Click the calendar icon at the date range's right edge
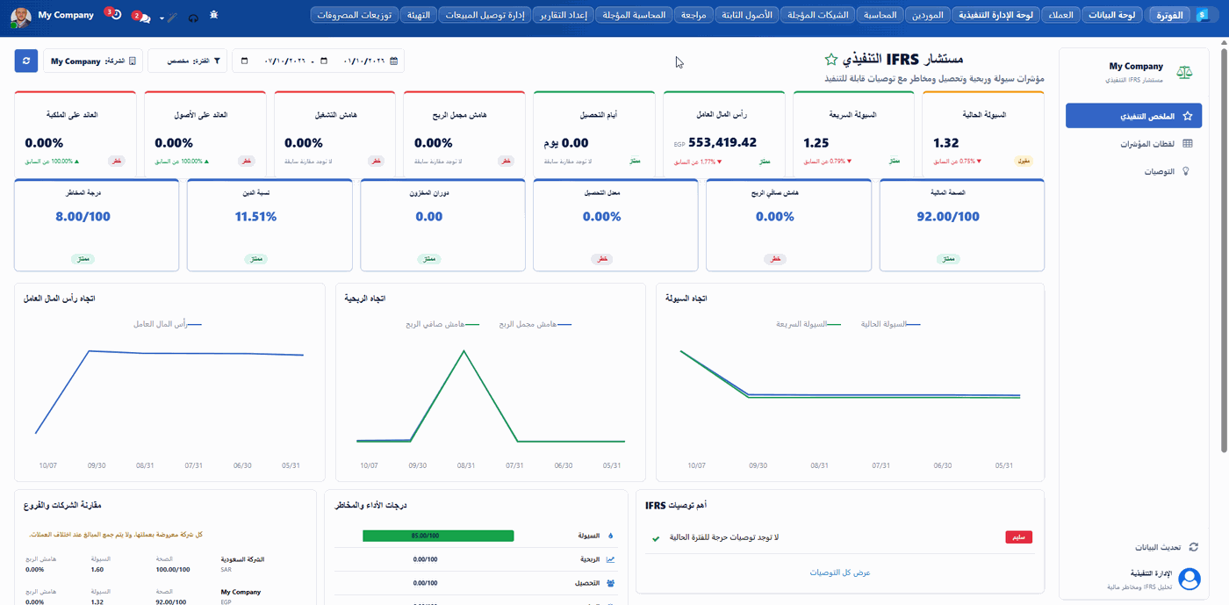This screenshot has width=1229, height=605. pyautogui.click(x=394, y=61)
